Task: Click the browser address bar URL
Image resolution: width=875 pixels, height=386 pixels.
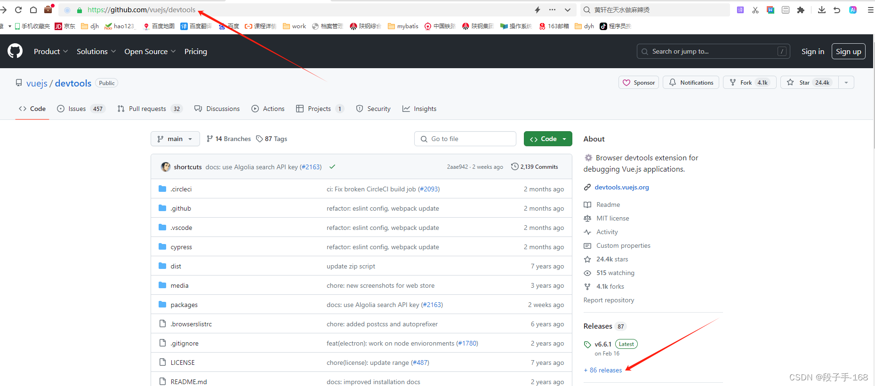Action: pyautogui.click(x=141, y=10)
